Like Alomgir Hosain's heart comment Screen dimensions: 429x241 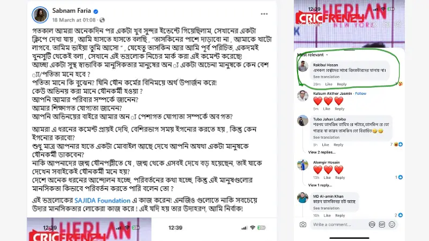tap(327, 178)
